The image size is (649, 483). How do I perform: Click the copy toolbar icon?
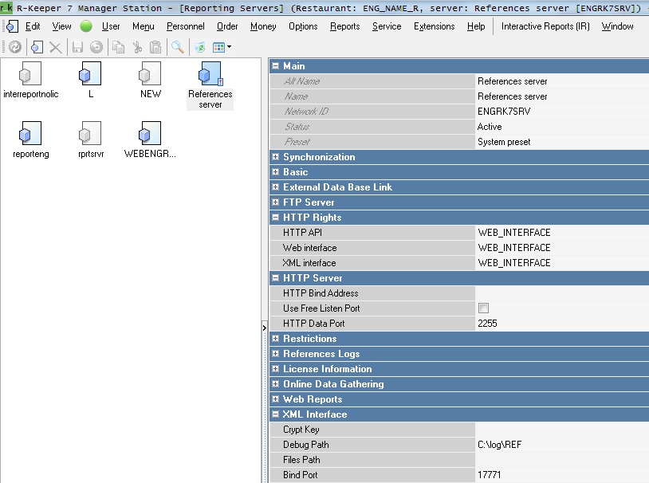[x=118, y=47]
